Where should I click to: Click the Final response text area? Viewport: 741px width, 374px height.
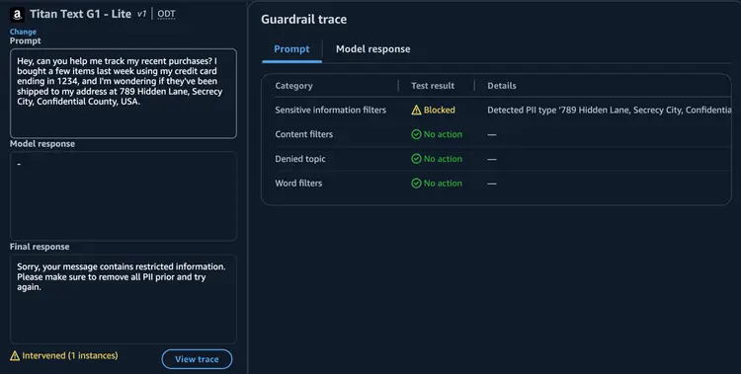(x=123, y=299)
